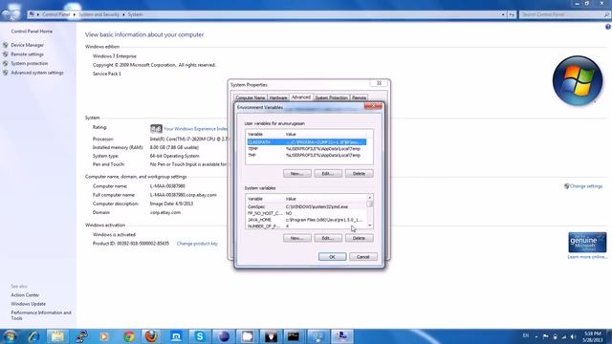The height and width of the screenshot is (344, 612).
Task: Switch to the Command Prompt taskbar window
Action: click(294, 336)
